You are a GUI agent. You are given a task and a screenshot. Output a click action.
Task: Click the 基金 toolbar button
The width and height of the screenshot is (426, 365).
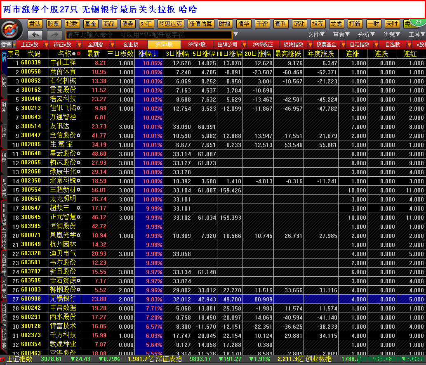click(x=90, y=24)
